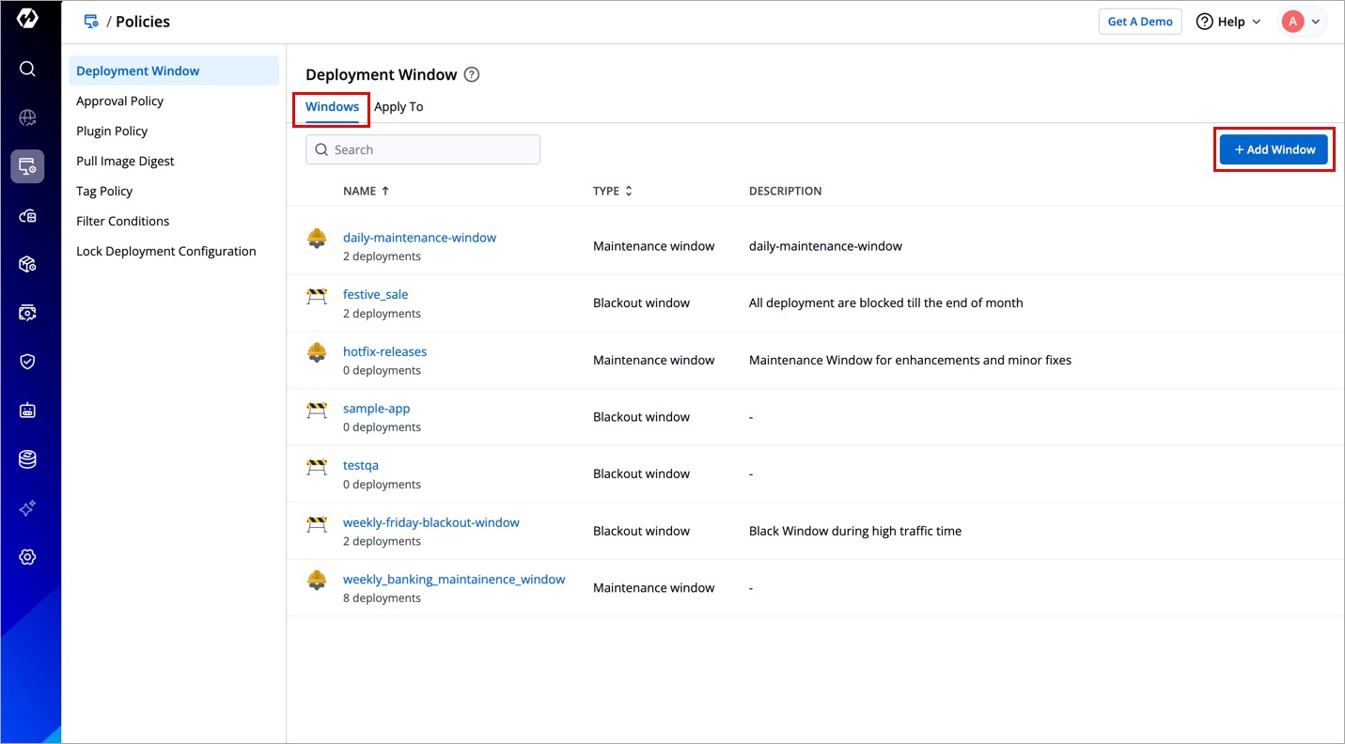
Task: Click the search icon in left sidebar
Action: pyautogui.click(x=27, y=69)
